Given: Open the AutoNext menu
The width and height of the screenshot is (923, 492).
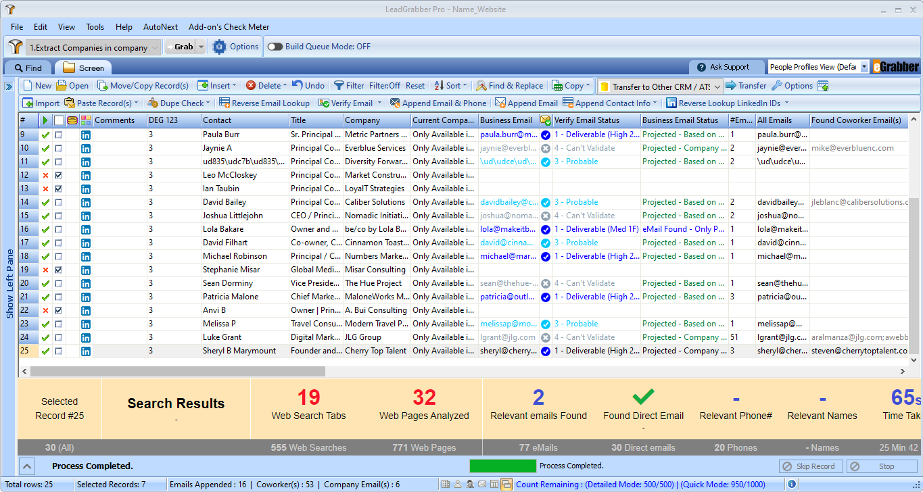Looking at the screenshot, I should click(160, 27).
